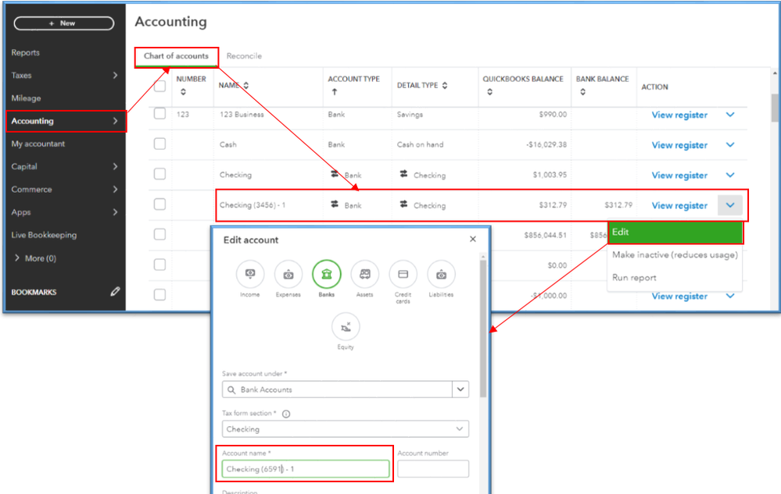Open the Tax form section Checking dropdown
Image resolution: width=781 pixels, height=494 pixels.
346,429
